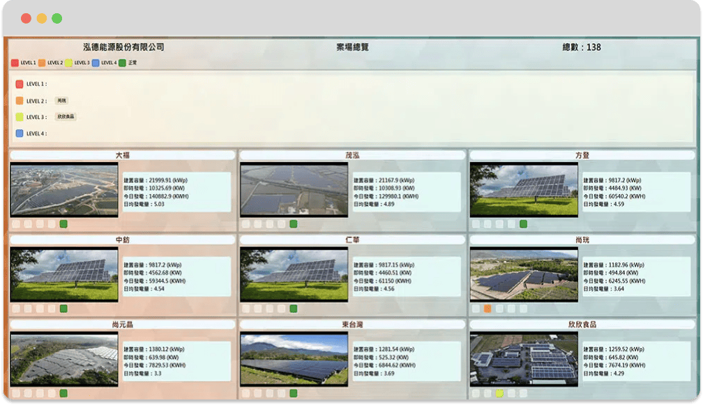Open the 欣欣食品 rooftop thumbnail image
This screenshot has width=703, height=405.
tap(524, 359)
